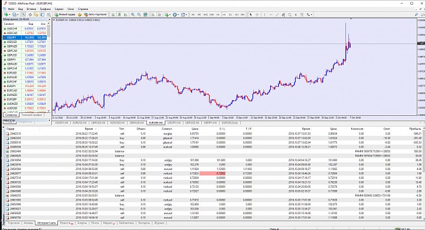Open the Вид menu

tap(20, 9)
